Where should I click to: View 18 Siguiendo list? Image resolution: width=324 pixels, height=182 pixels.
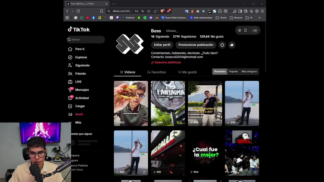tap(160, 37)
